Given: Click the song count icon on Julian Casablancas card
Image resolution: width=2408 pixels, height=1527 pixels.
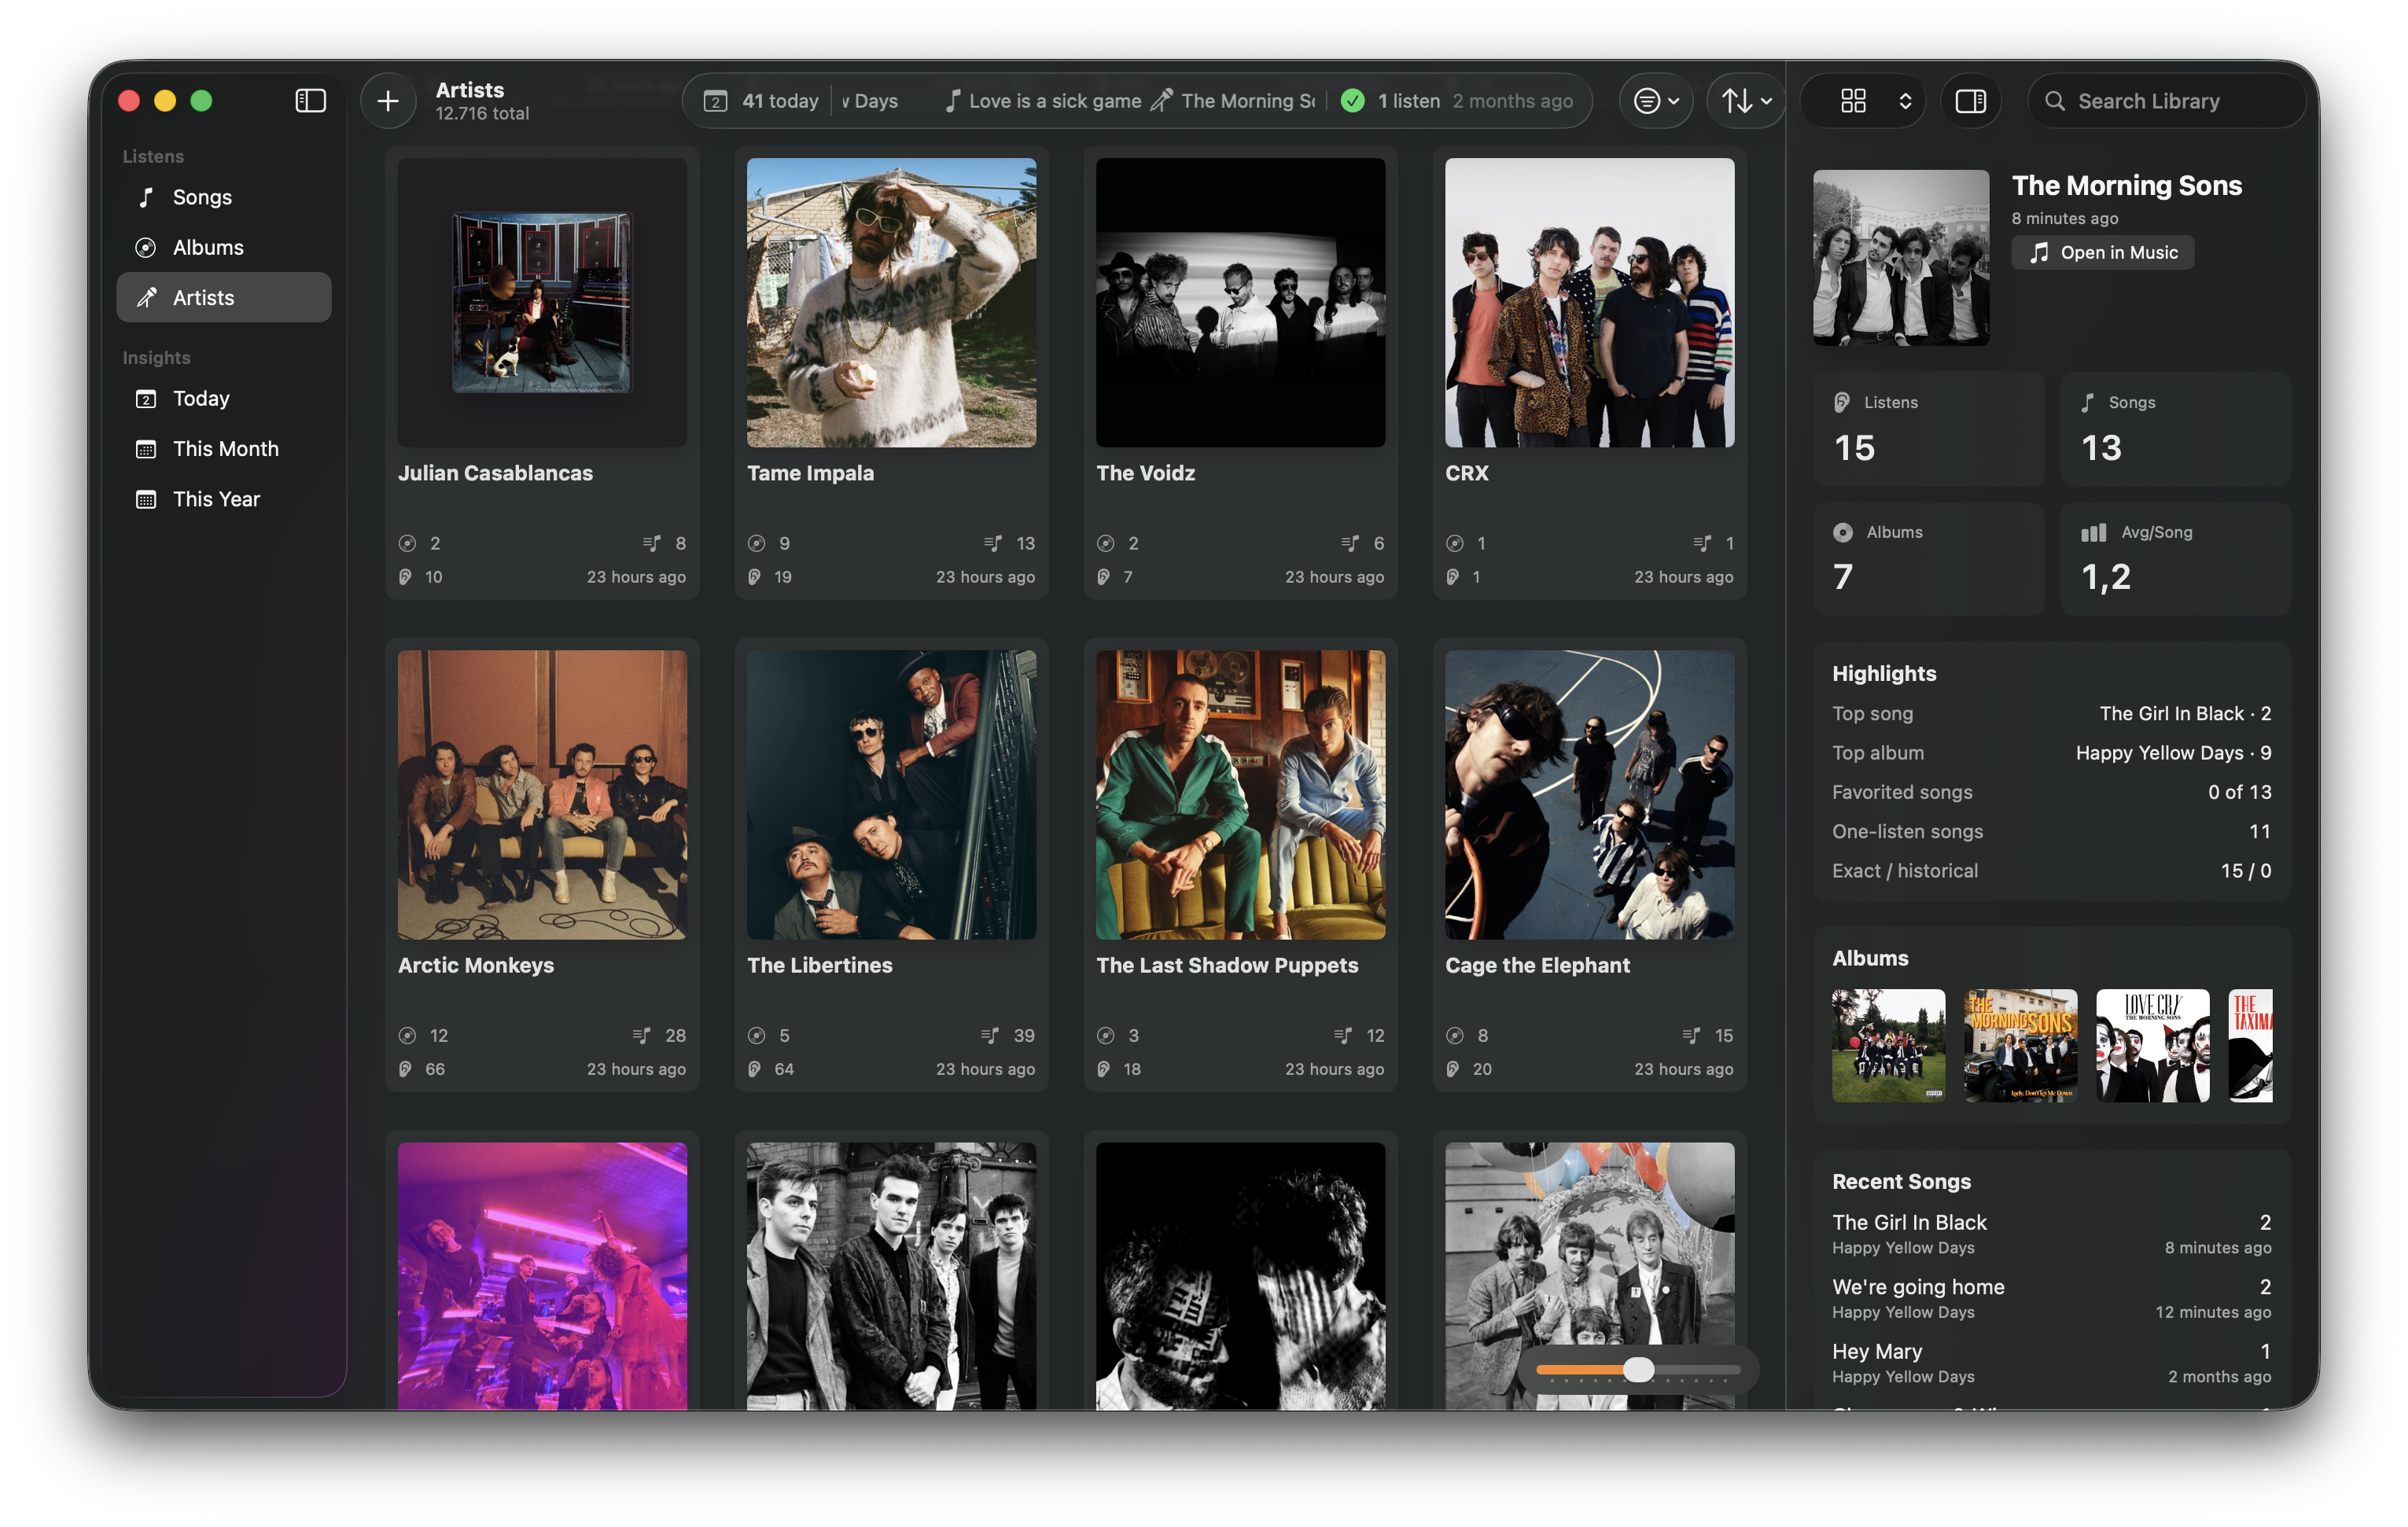Looking at the screenshot, I should pos(652,543).
